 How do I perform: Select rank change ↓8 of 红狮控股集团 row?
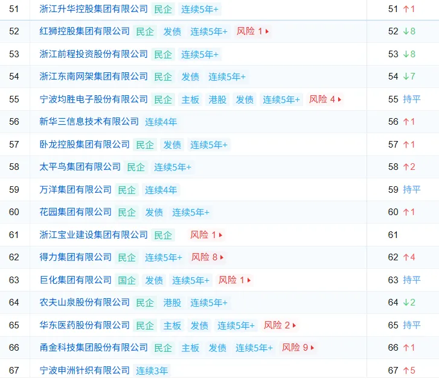409,31
